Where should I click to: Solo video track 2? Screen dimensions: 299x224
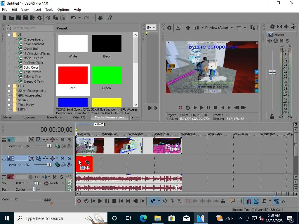point(69,158)
